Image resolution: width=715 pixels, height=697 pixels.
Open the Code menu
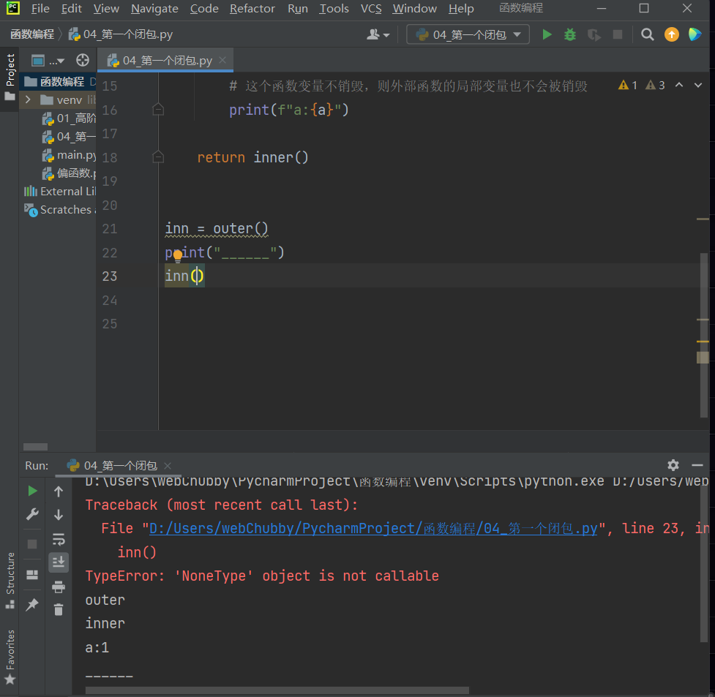tap(204, 9)
